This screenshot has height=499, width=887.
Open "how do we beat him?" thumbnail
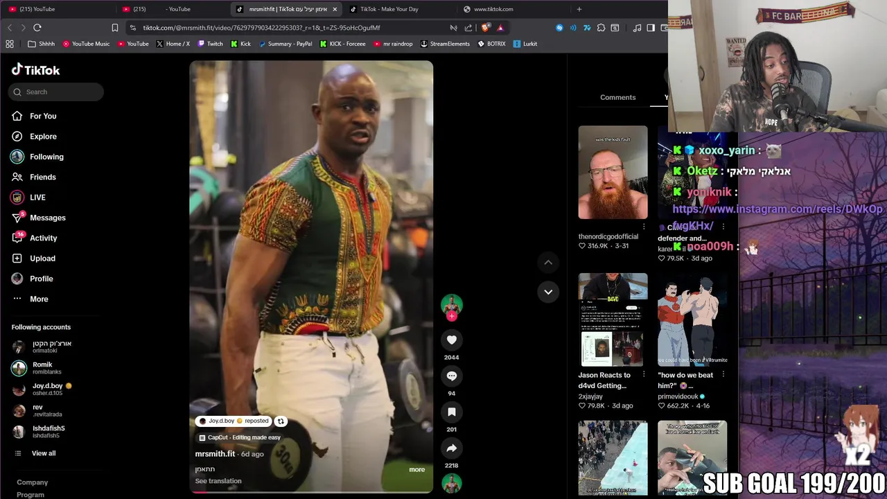coord(692,319)
